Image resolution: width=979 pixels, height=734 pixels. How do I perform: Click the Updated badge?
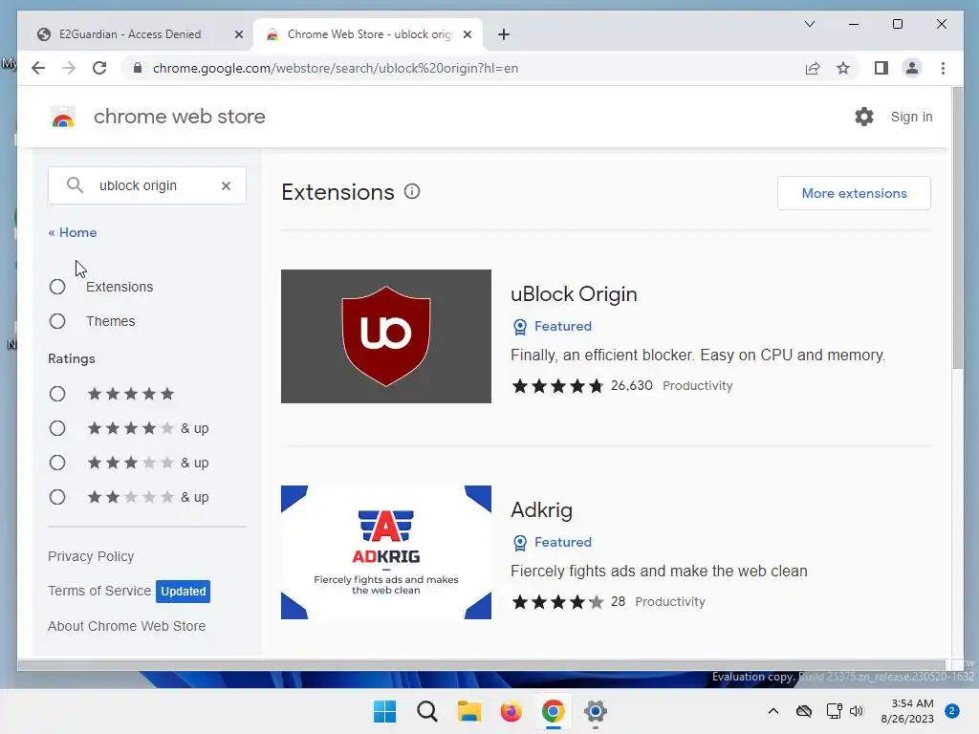(x=183, y=591)
